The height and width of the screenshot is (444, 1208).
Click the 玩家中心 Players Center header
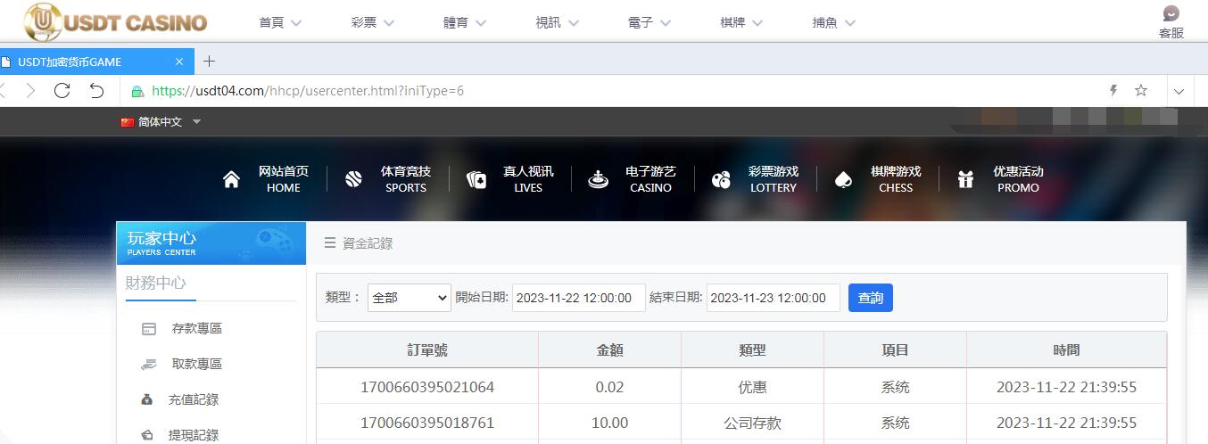(x=211, y=243)
